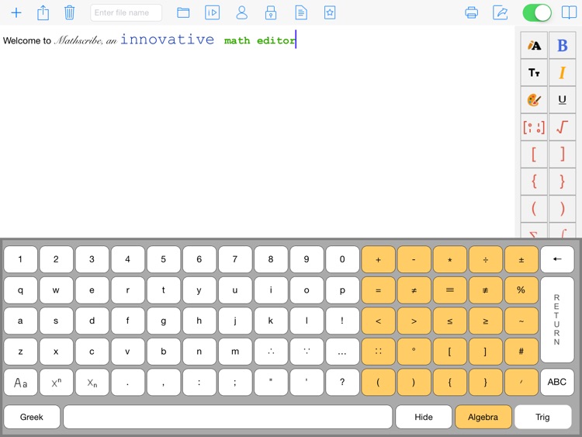Insert right square bracket from side panel

(563, 154)
